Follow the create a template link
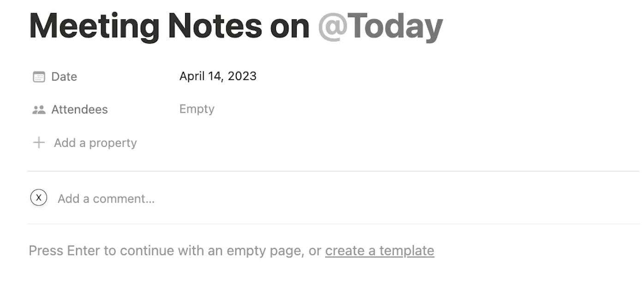The image size is (642, 294). [x=380, y=251]
